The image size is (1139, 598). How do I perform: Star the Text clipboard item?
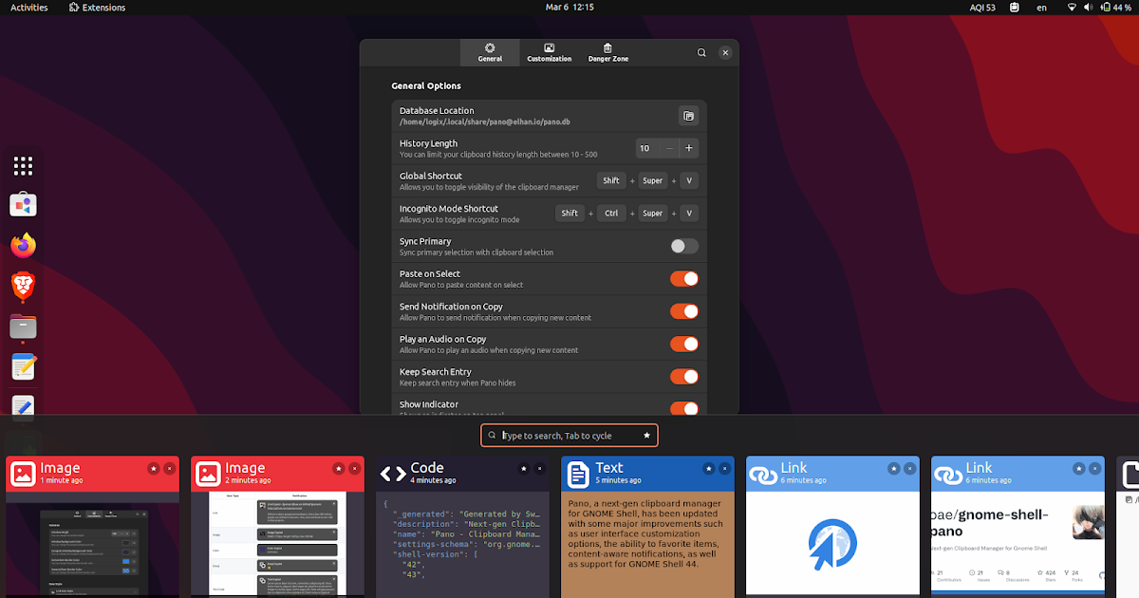[708, 468]
